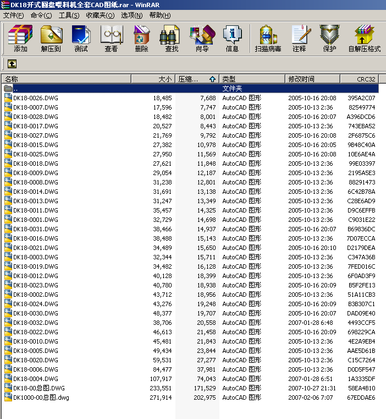386x419 pixels.
Task: Open the 命令(C) menu
Action: 41,15
